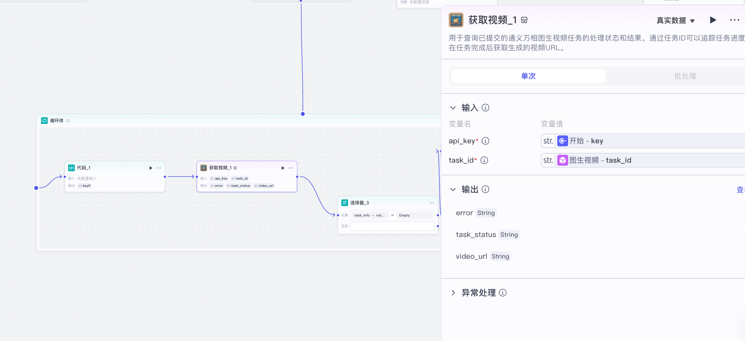745x341 pixels.
Task: Open the 真实数据 dropdown
Action: [x=675, y=21]
